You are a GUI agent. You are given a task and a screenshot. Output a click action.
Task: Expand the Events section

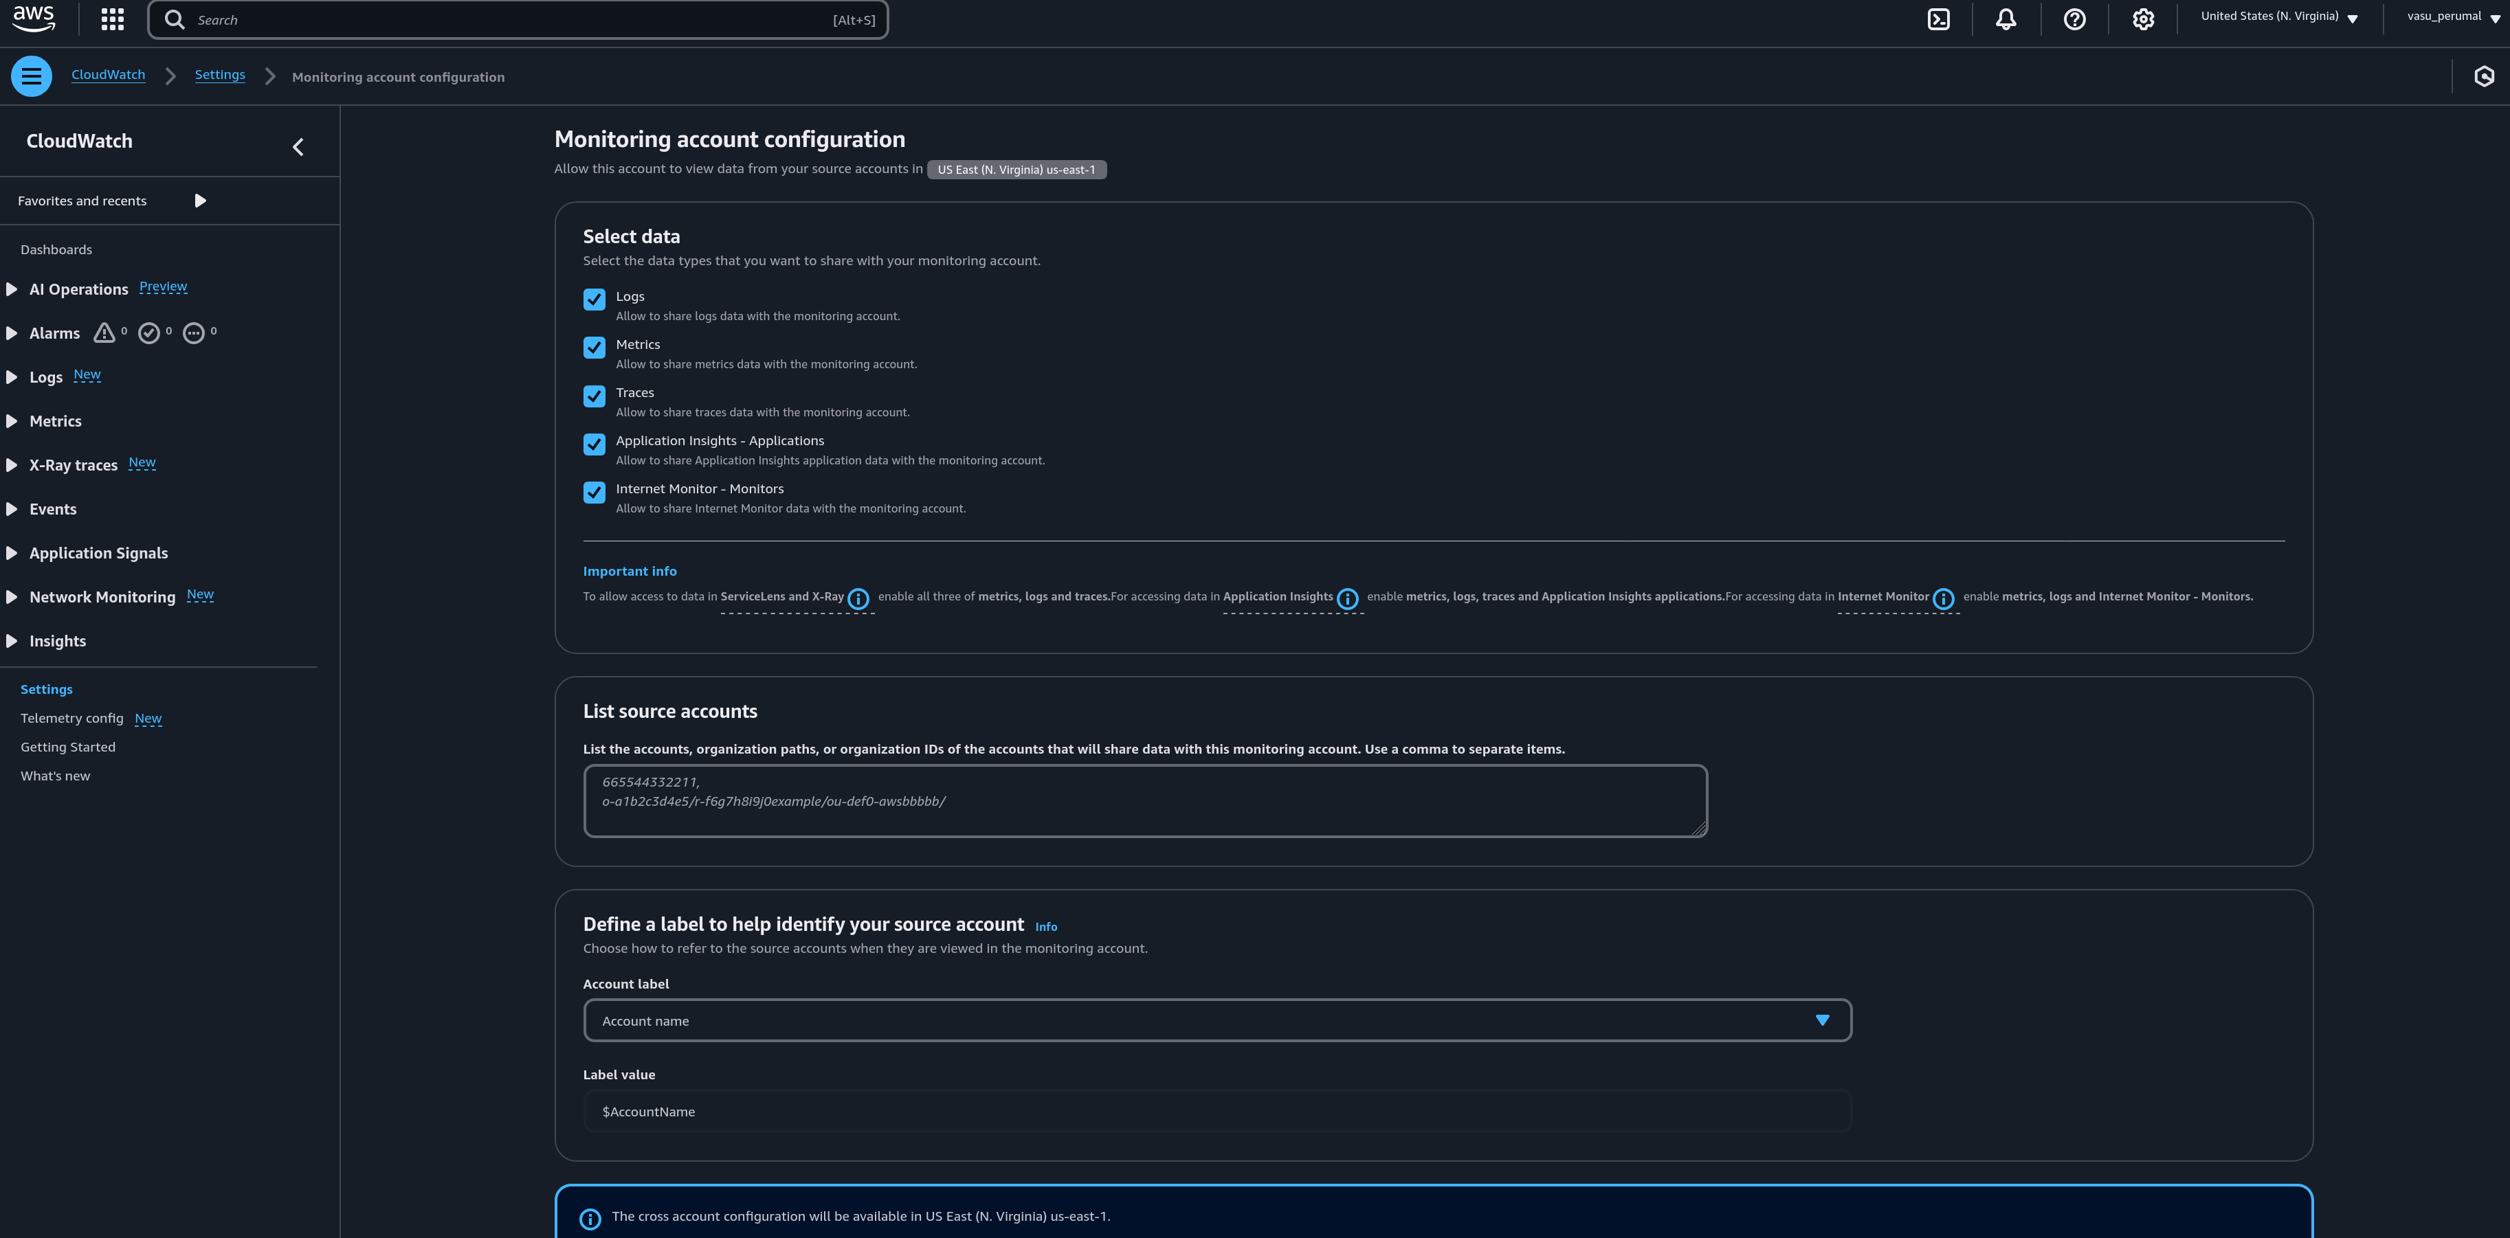click(x=12, y=509)
